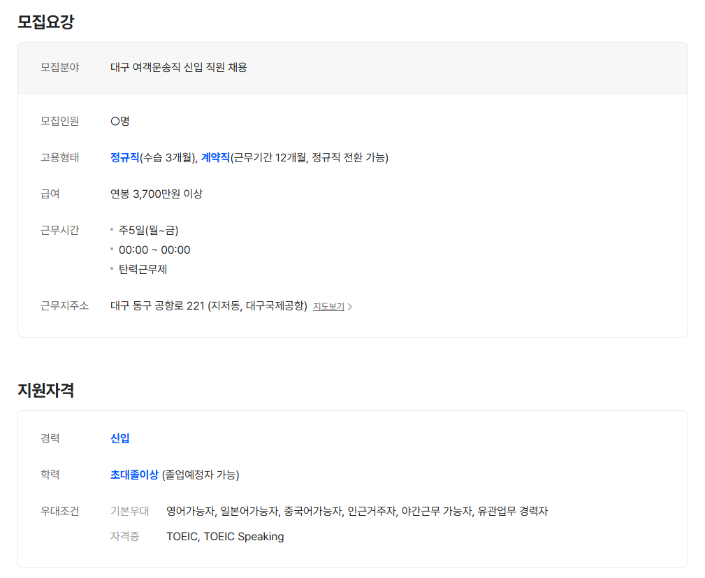Image resolution: width=705 pixels, height=578 pixels.
Task: Click 유관업무 경력자 in the preferred conditions
Action: point(512,511)
